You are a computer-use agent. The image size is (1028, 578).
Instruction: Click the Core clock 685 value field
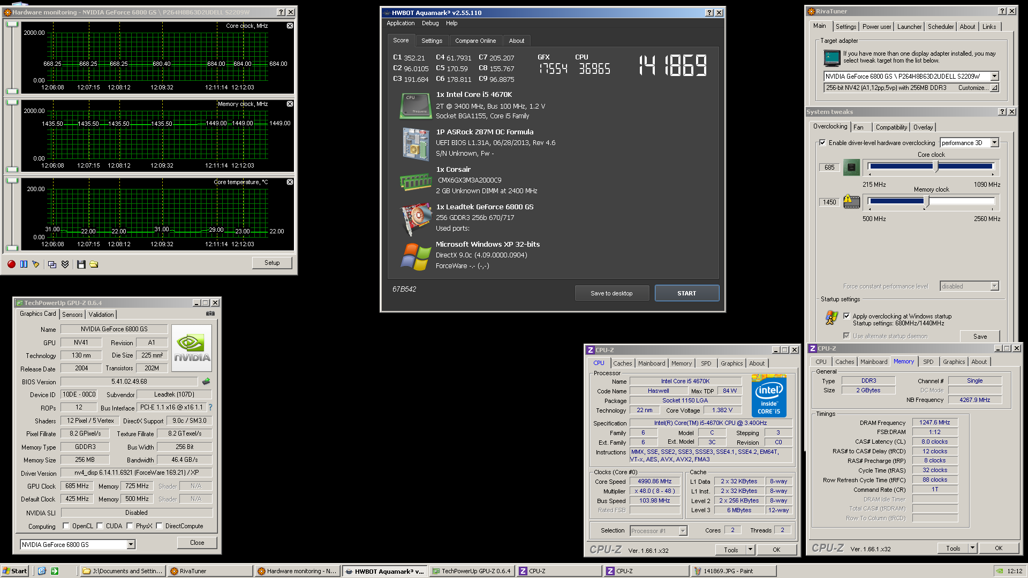829,168
